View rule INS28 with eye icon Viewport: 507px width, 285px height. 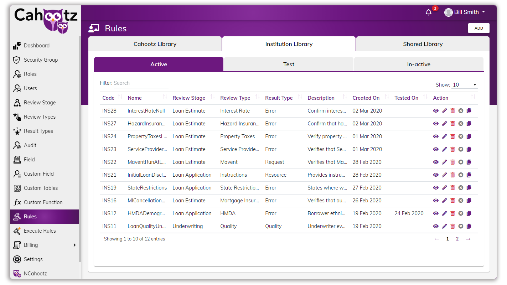436,111
